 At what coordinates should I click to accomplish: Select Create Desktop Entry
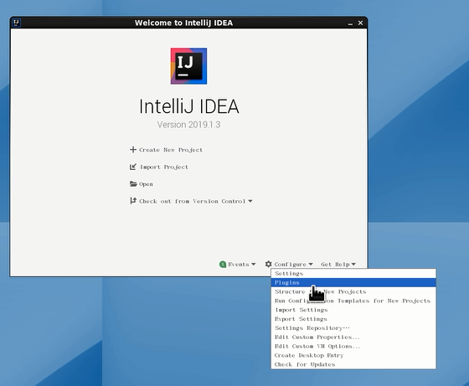click(353, 356)
